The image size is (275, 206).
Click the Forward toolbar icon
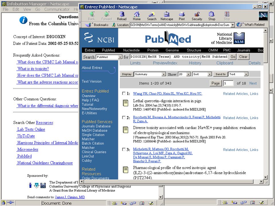[x=107, y=16]
